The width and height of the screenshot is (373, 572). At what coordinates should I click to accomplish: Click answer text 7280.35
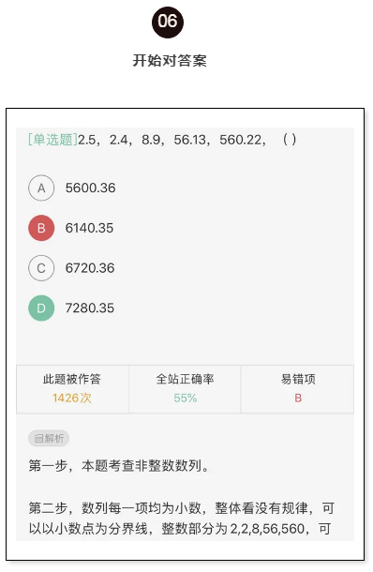point(90,309)
